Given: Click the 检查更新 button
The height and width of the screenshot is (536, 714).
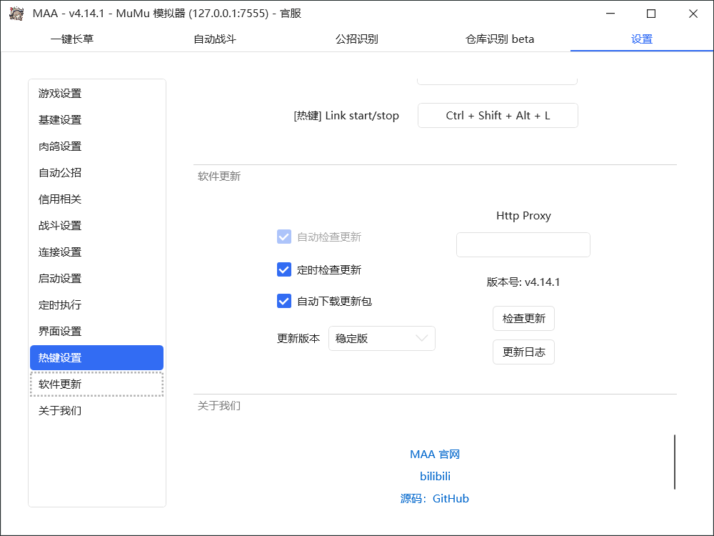Looking at the screenshot, I should tap(523, 318).
